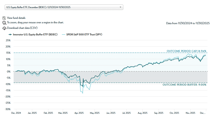Viewport: 211px width, 117px height.
Task: Click the SPY legend line marker
Action: pyautogui.click(x=63, y=35)
